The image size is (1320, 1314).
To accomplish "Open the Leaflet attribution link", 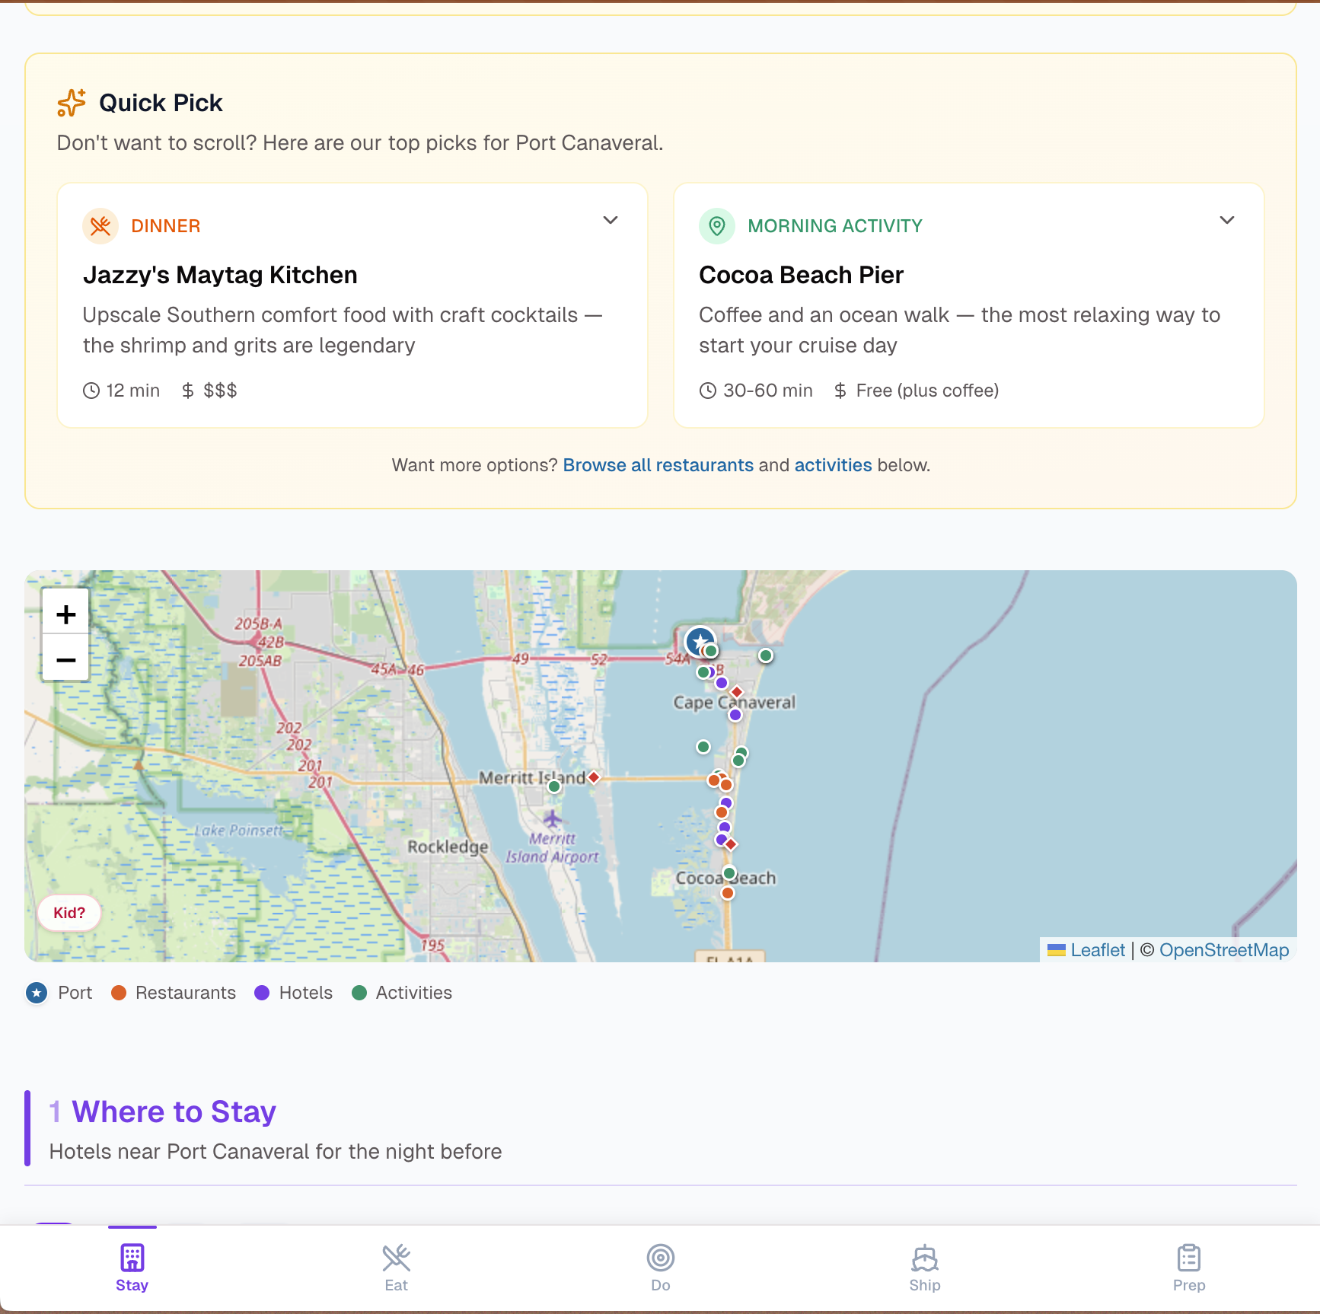I will tap(1097, 950).
